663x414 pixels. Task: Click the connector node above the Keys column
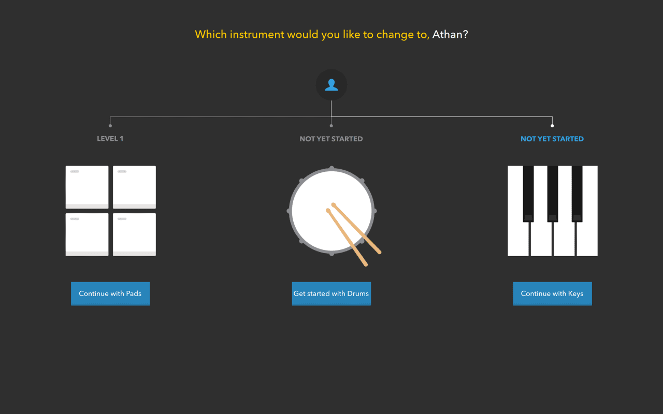552,124
